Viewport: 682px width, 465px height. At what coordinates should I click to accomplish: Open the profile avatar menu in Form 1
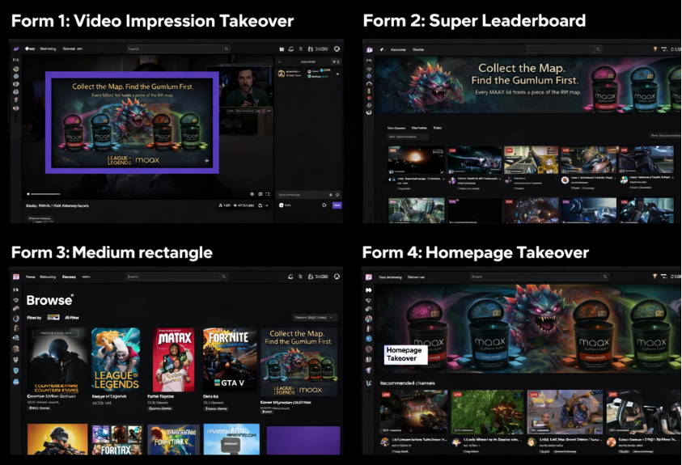coord(337,49)
